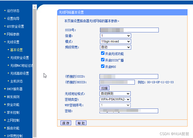Open 无线安全设置 submenu item
The width and height of the screenshot is (193, 138).
(19, 58)
